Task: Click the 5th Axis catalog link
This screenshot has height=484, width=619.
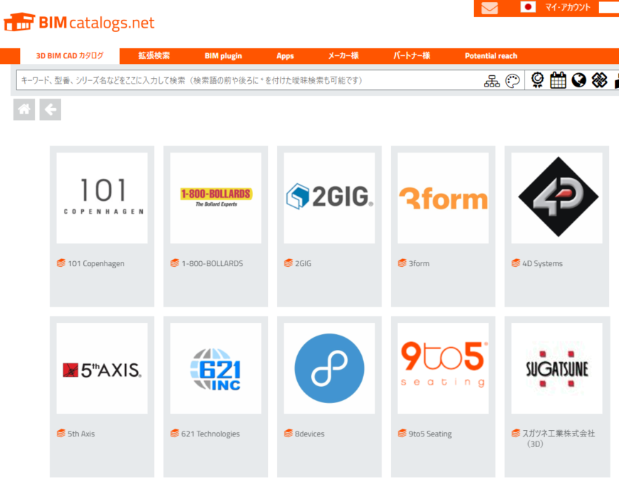Action: tap(81, 434)
